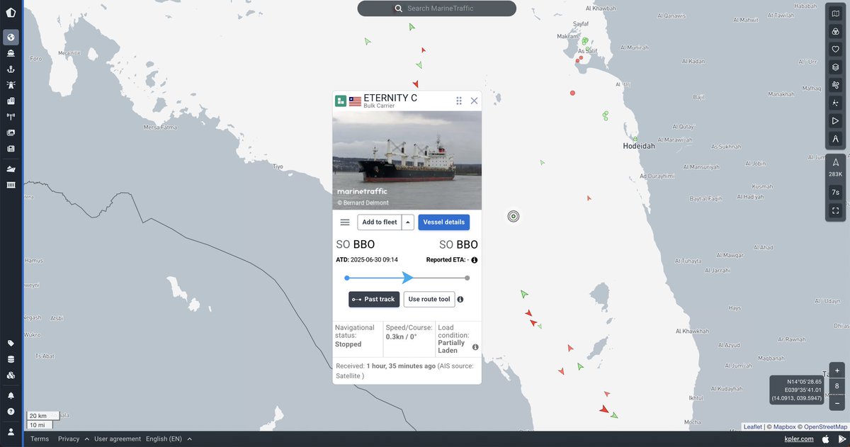Viewport: 850px width, 447px height.
Task: Select the distance measure compass tool
Action: point(836,139)
